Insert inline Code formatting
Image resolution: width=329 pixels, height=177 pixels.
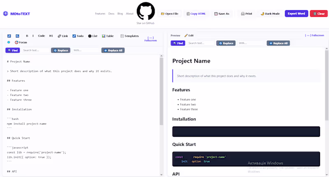(42, 36)
